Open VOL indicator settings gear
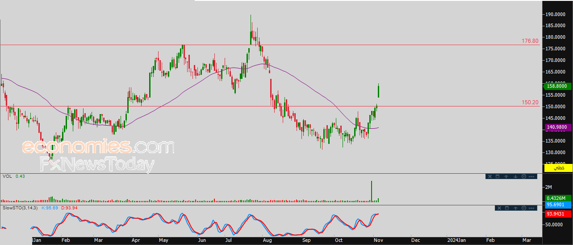 point(524,176)
